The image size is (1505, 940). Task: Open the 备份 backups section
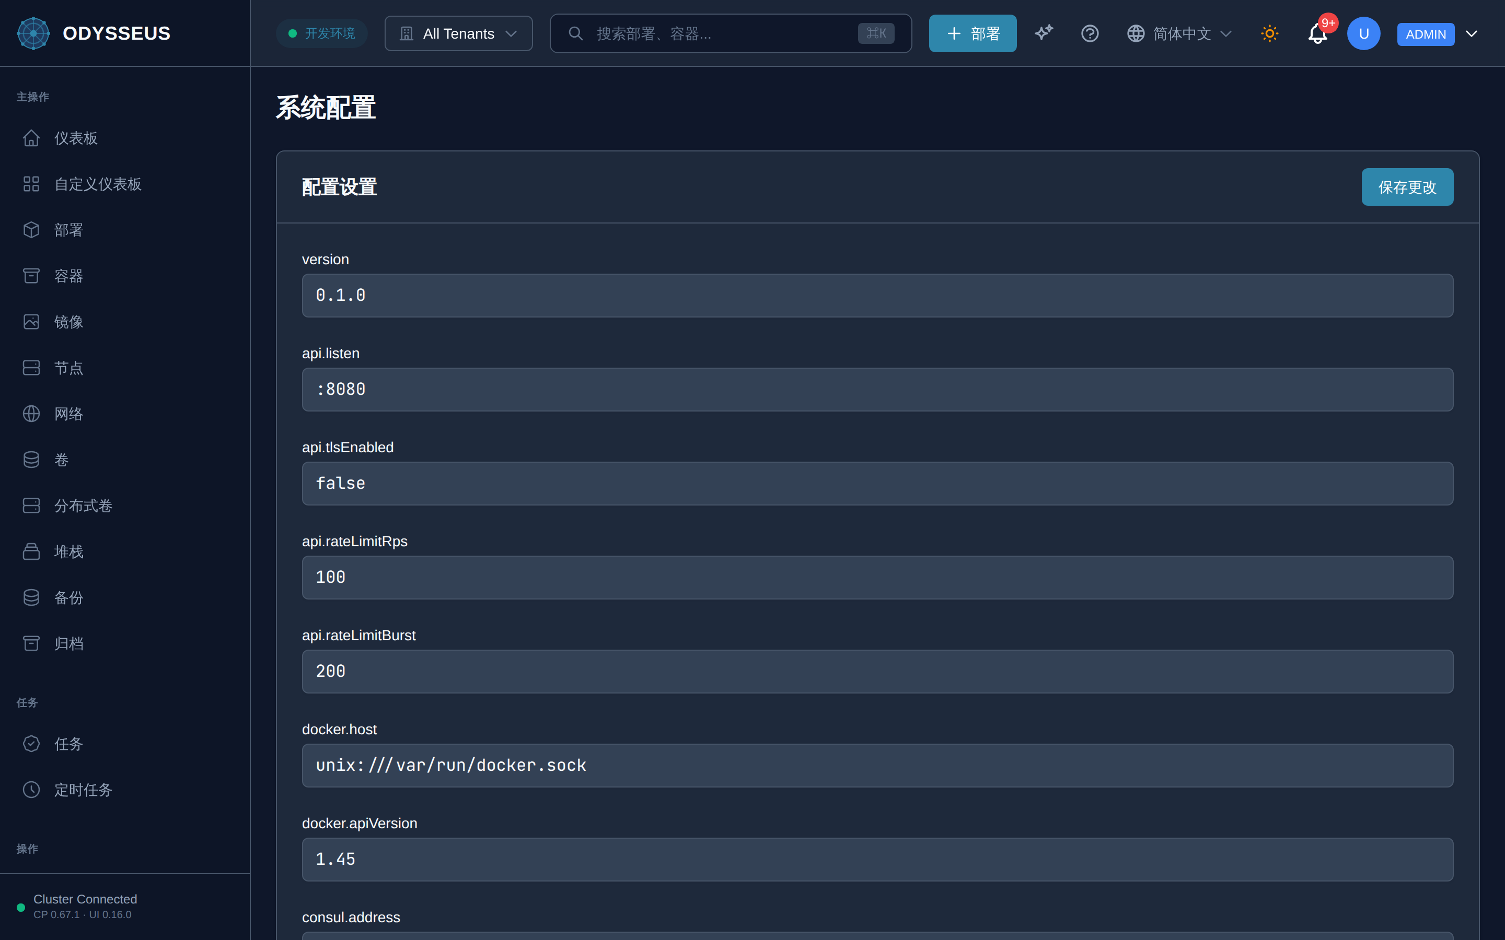[124, 598]
